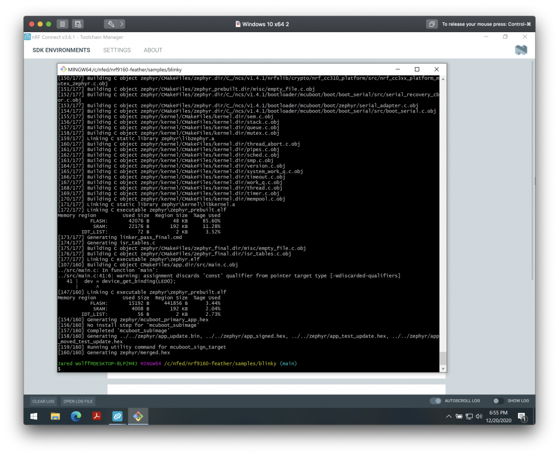The height and width of the screenshot is (456, 559).
Task: Pause the virtual machine in the toolbar
Action: click(62, 24)
